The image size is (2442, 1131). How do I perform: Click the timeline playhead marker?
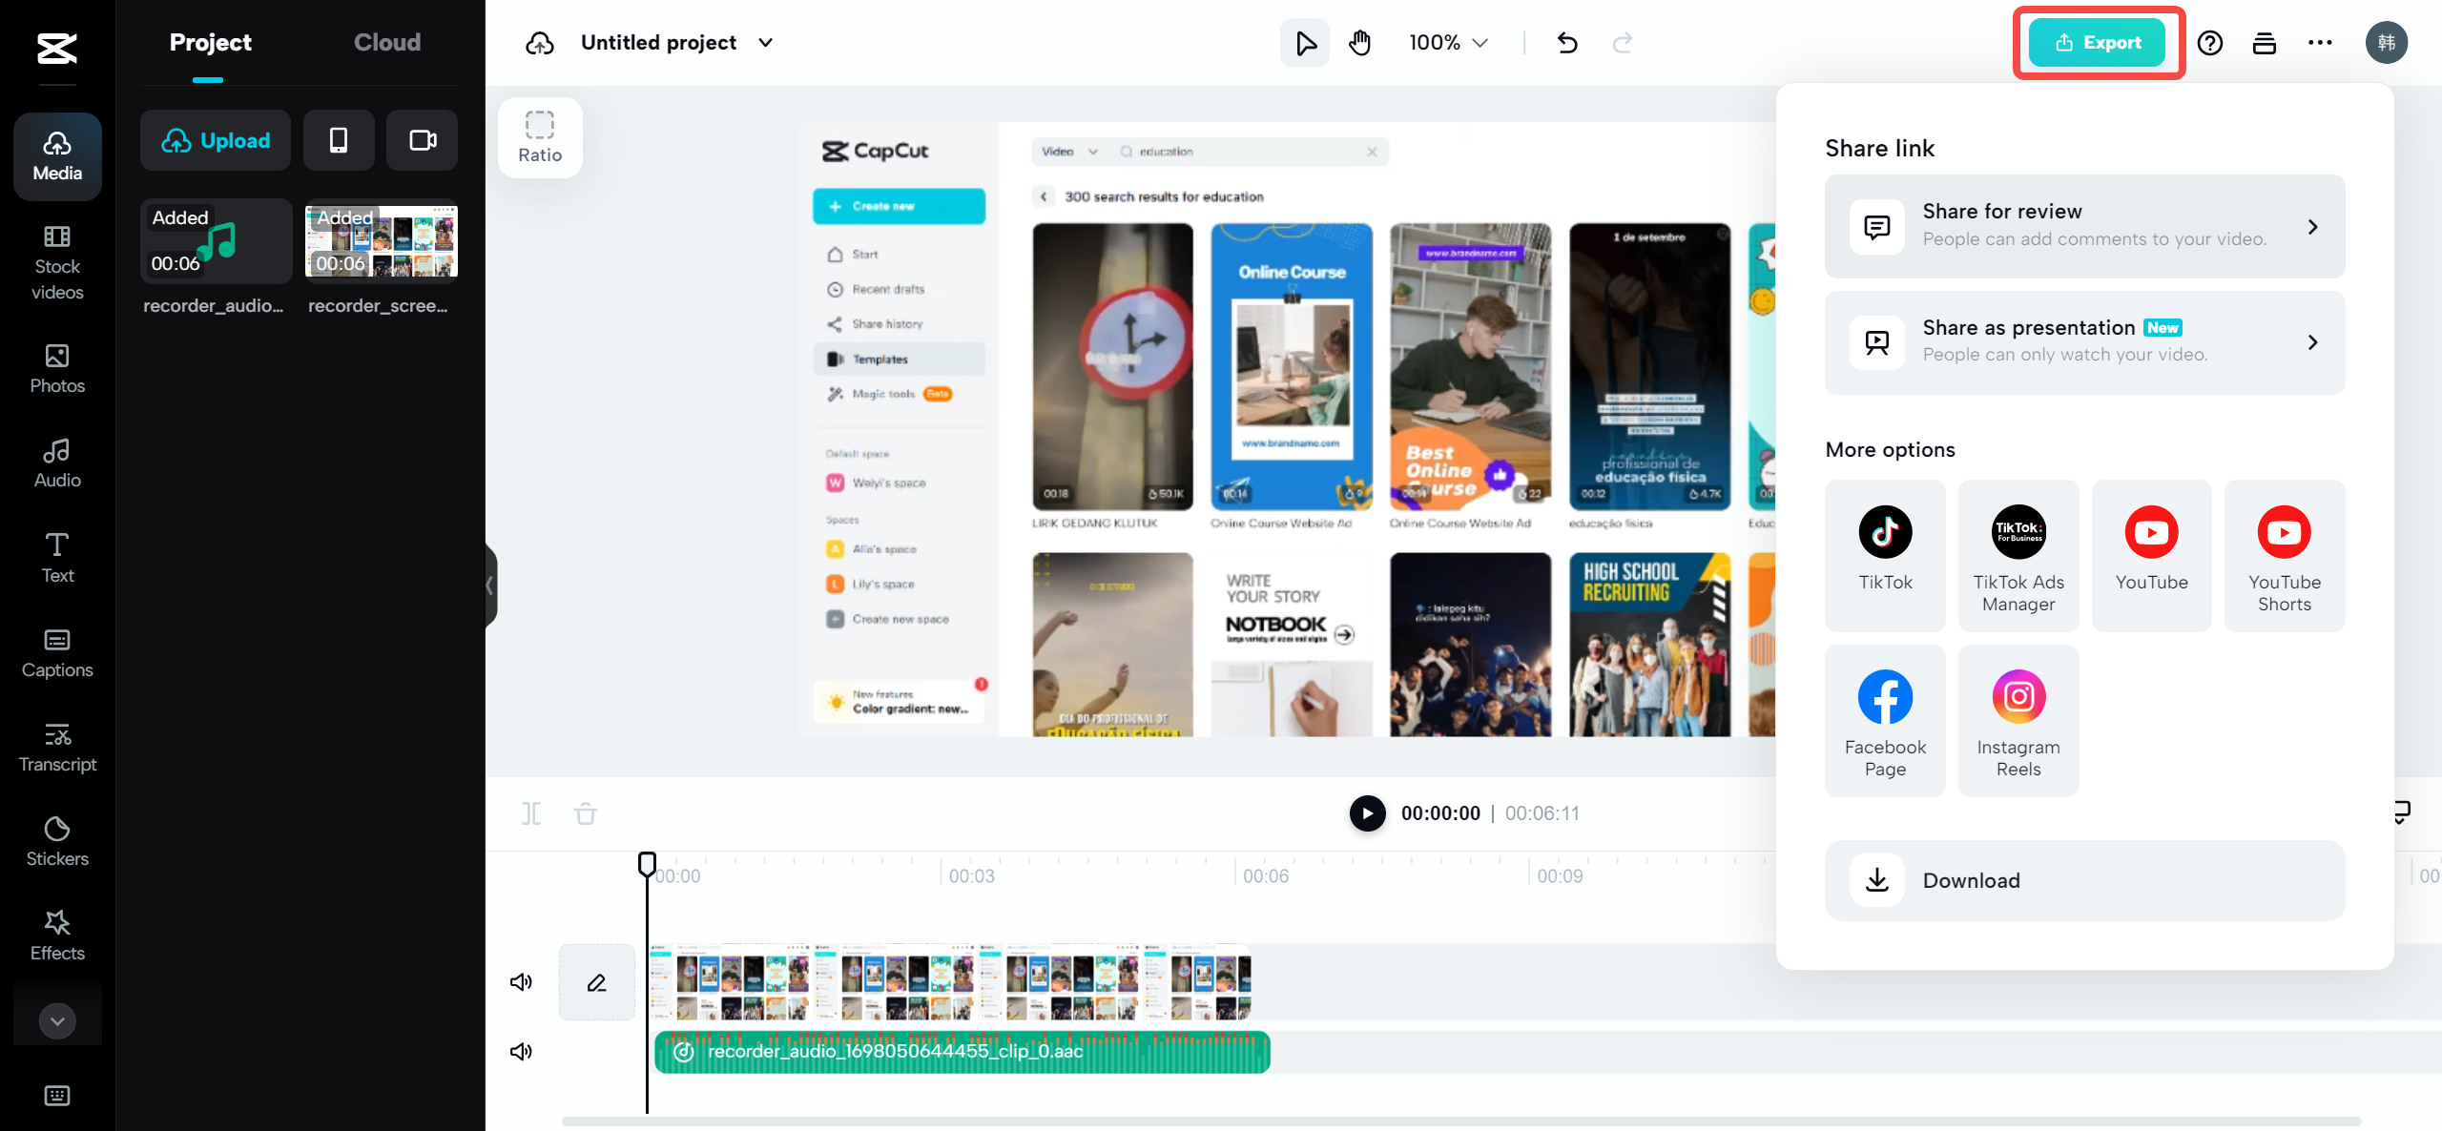click(647, 864)
